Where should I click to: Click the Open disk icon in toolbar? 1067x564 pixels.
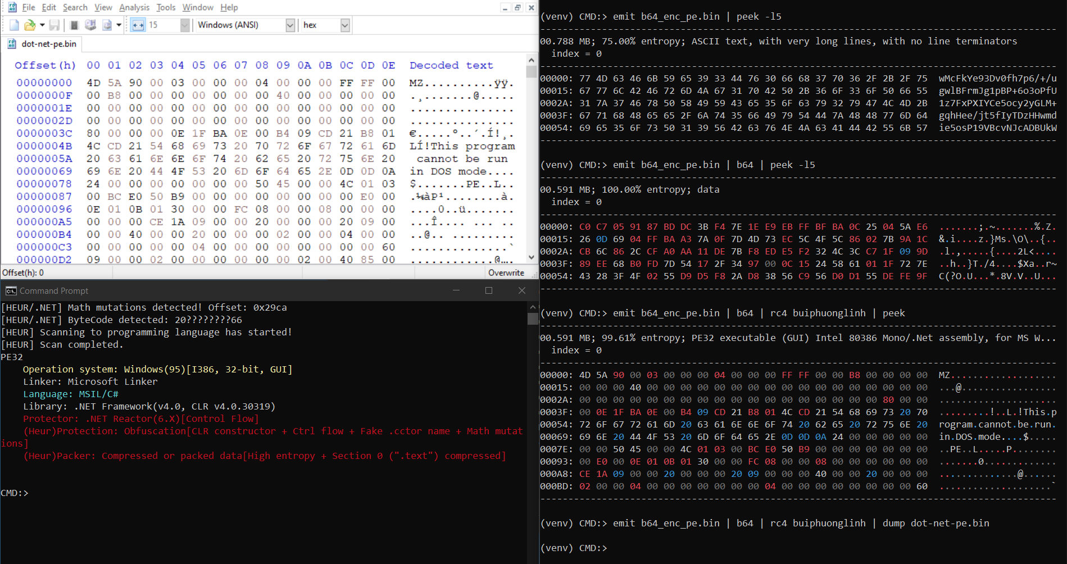pyautogui.click(x=90, y=25)
